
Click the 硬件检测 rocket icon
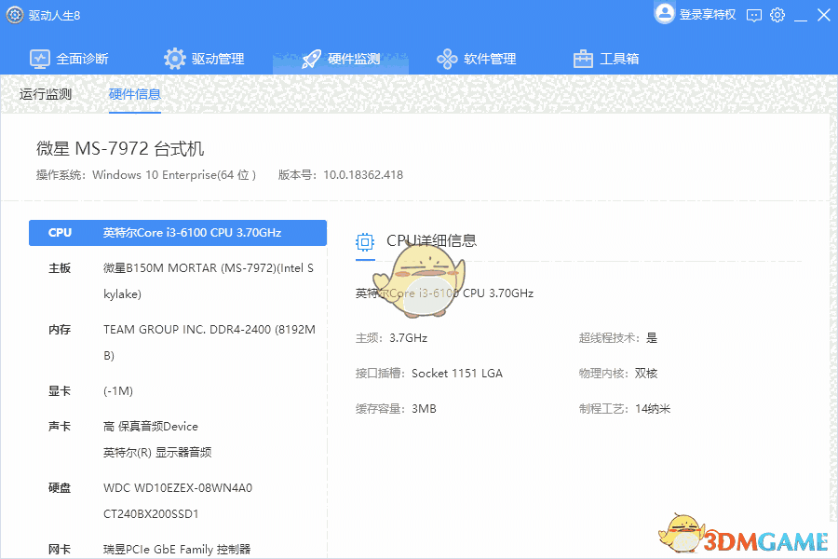pos(310,58)
